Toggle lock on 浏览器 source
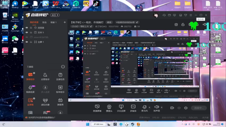Screen dimensions: 226x127 pyautogui.click(x=31, y=28)
